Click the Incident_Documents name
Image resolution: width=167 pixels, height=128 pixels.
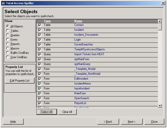pyautogui.click(x=86, y=35)
